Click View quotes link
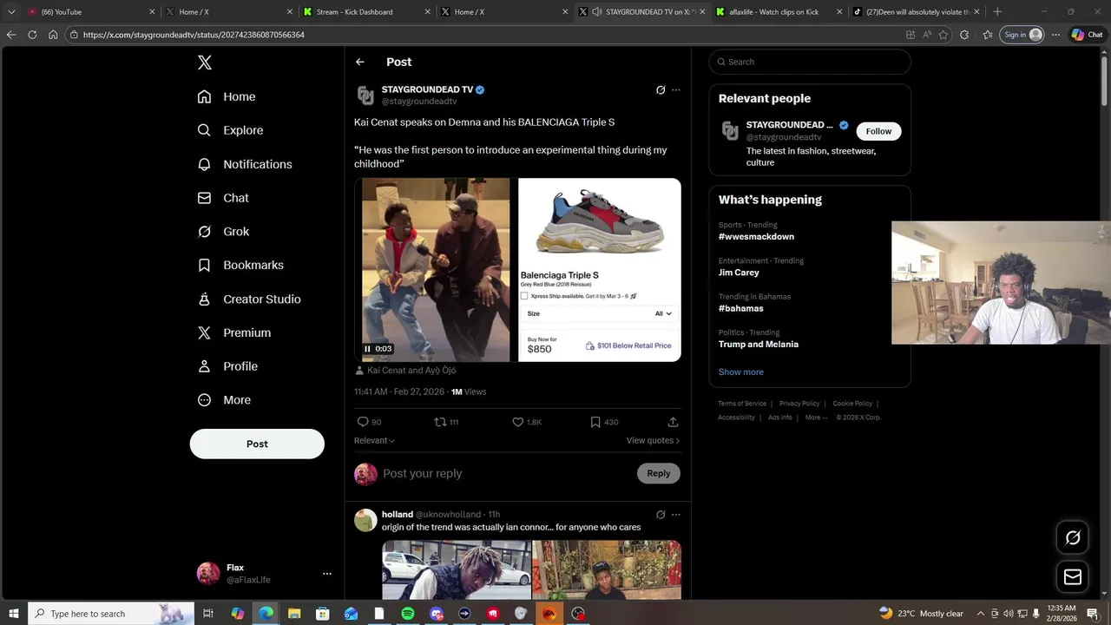Screen dimensions: 1111x625 [x=653, y=440]
